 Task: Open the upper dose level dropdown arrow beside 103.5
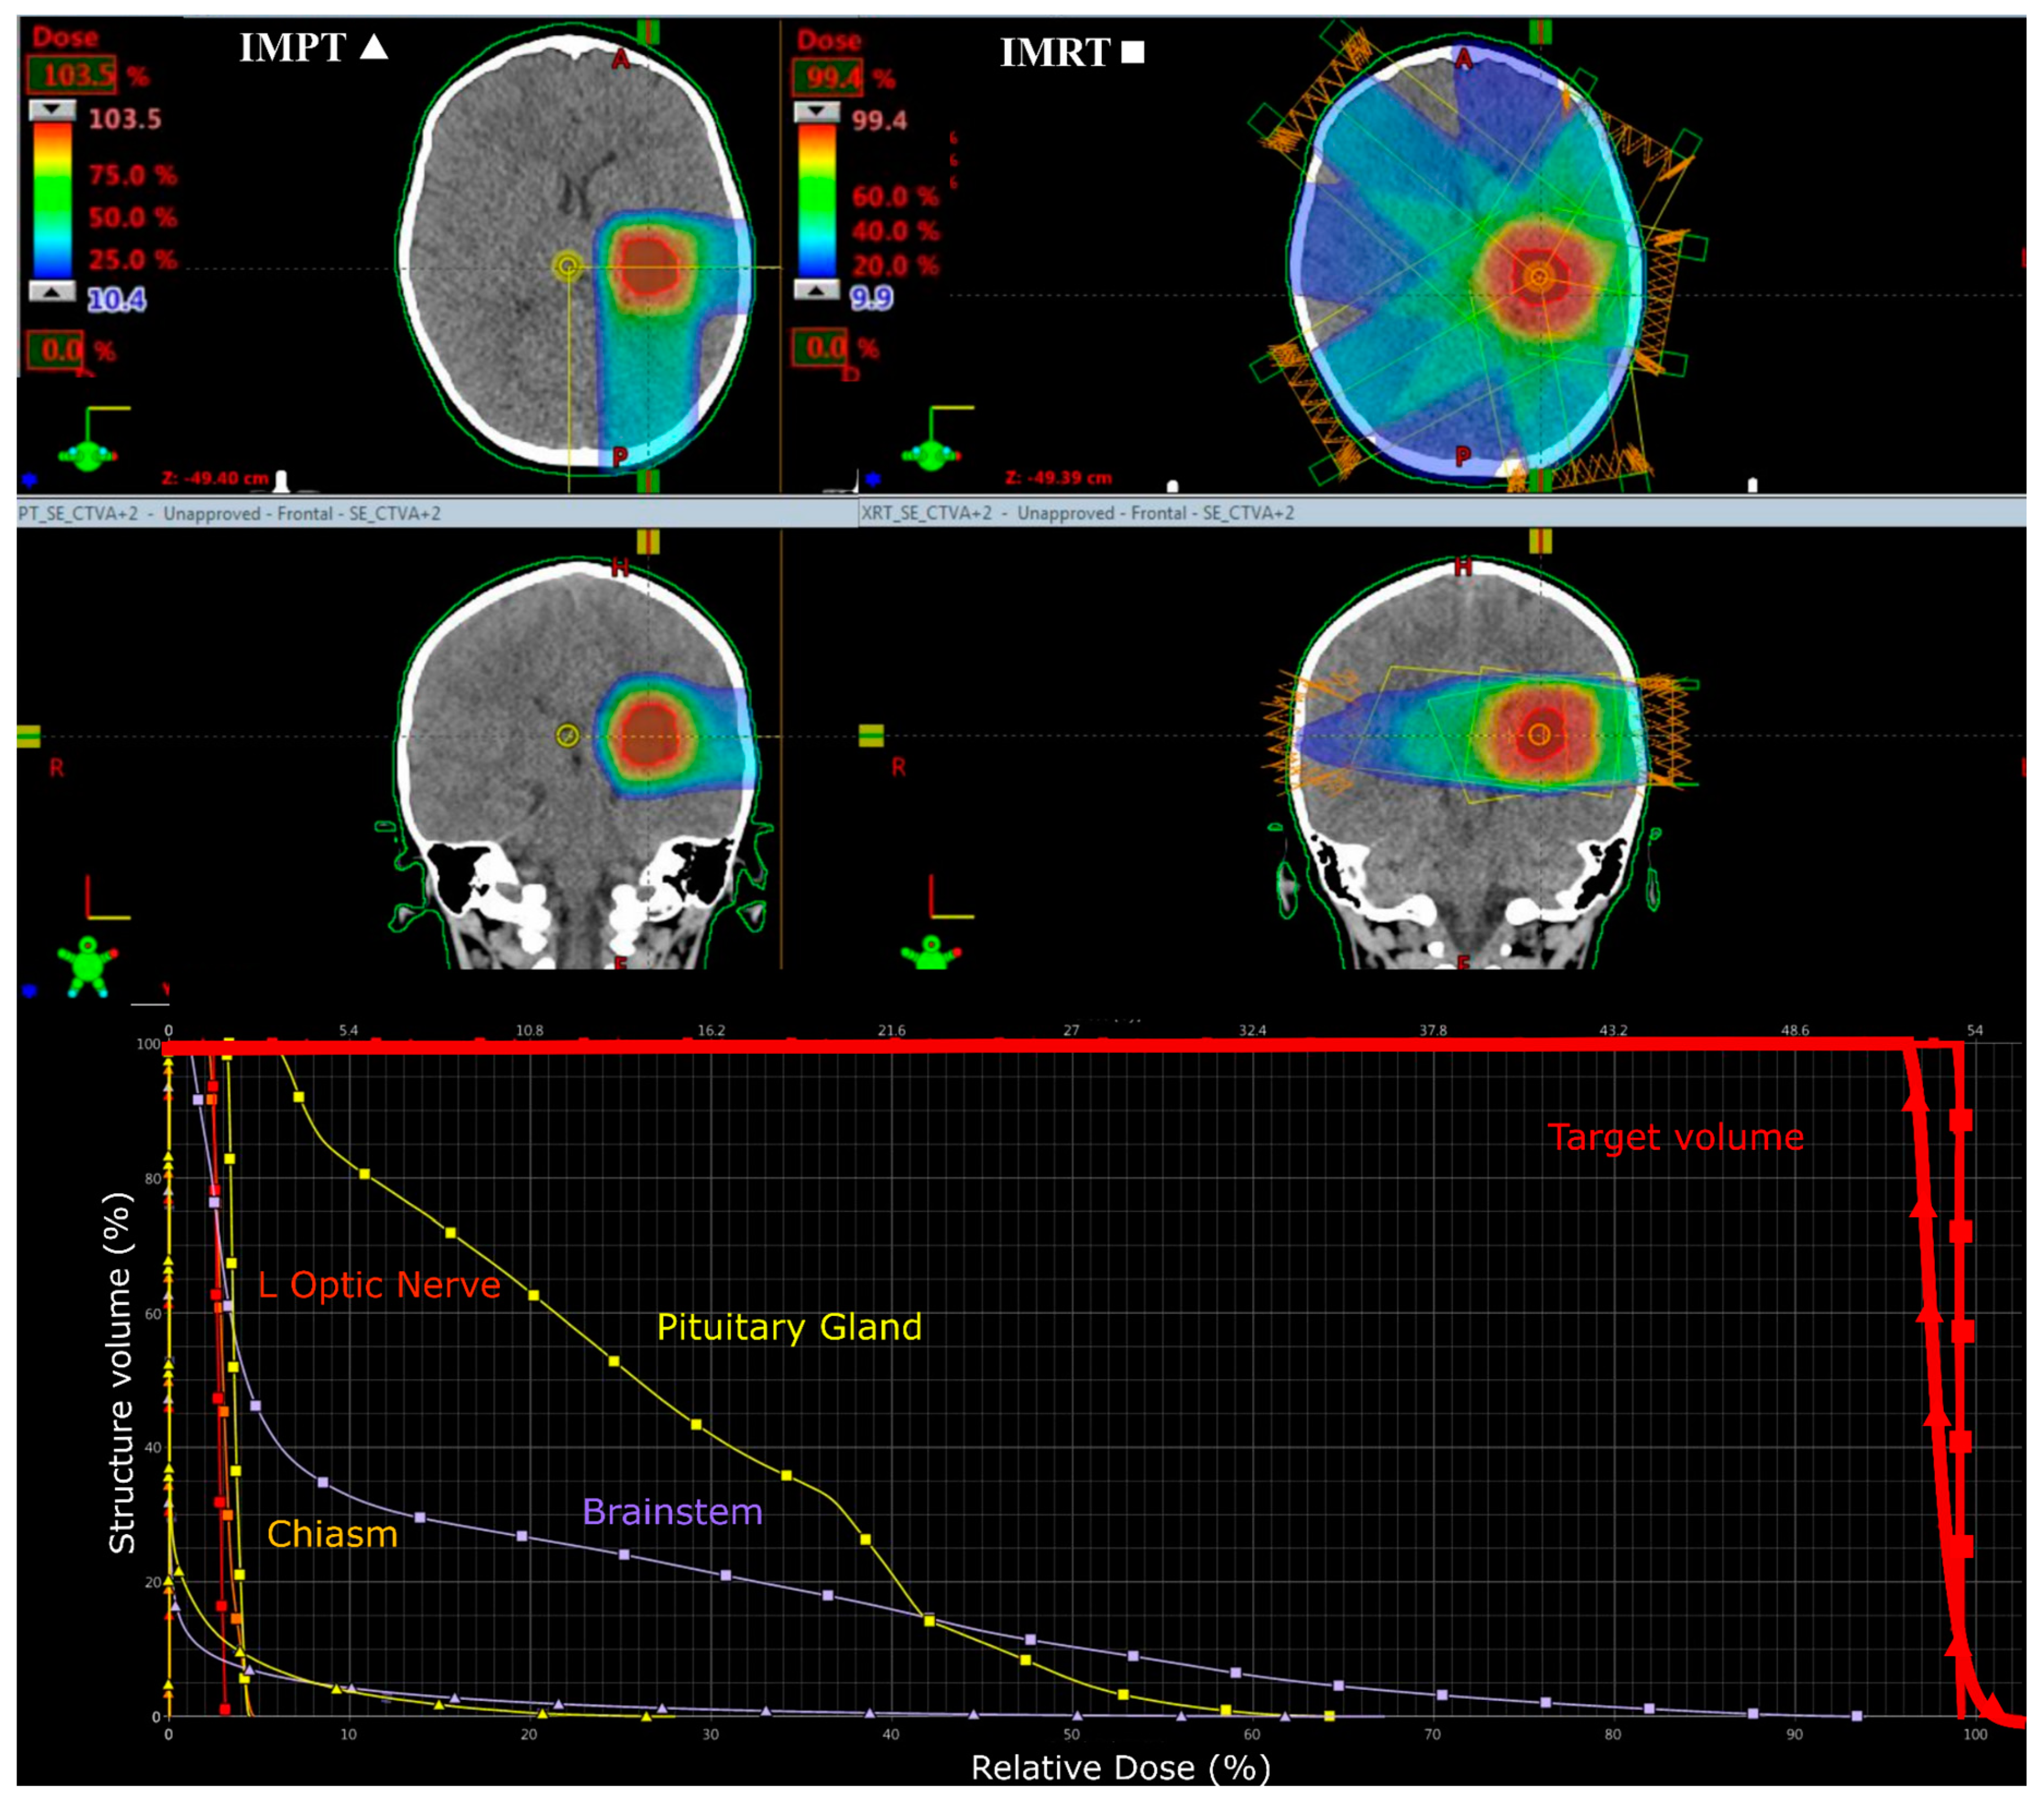(x=52, y=110)
